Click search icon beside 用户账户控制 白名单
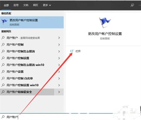 [x=3, y=78]
